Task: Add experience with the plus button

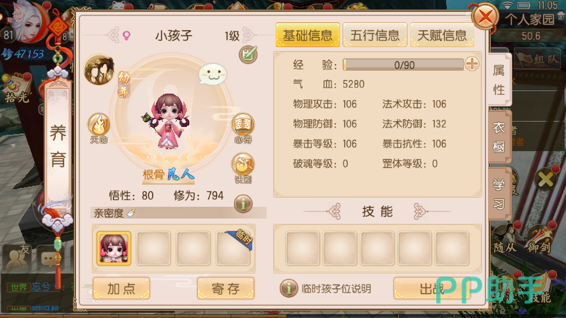Action: tap(472, 64)
